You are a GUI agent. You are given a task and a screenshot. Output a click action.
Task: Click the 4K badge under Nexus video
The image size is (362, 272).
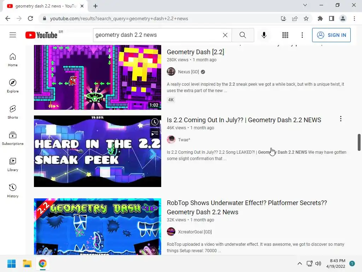[171, 100]
